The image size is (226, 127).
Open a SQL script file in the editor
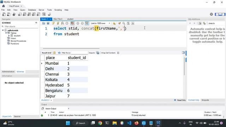coord(44,23)
